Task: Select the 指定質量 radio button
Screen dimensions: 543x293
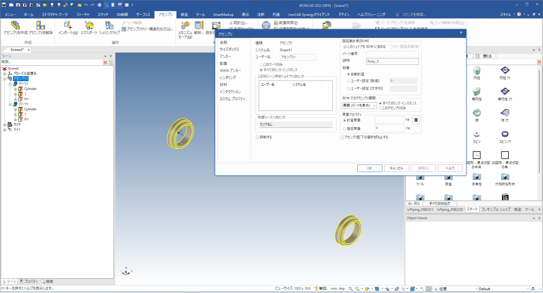Action: click(x=344, y=129)
